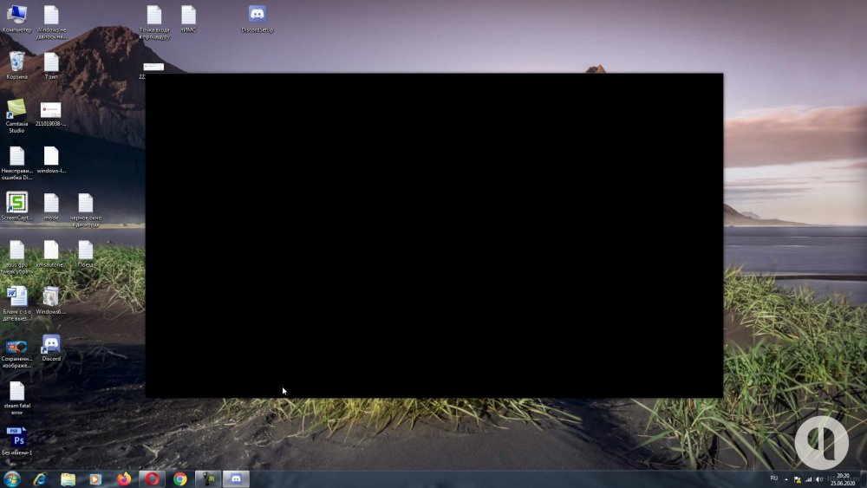The height and width of the screenshot is (488, 867).
Task: Open Windows Explorer folder in taskbar
Action: [x=68, y=479]
